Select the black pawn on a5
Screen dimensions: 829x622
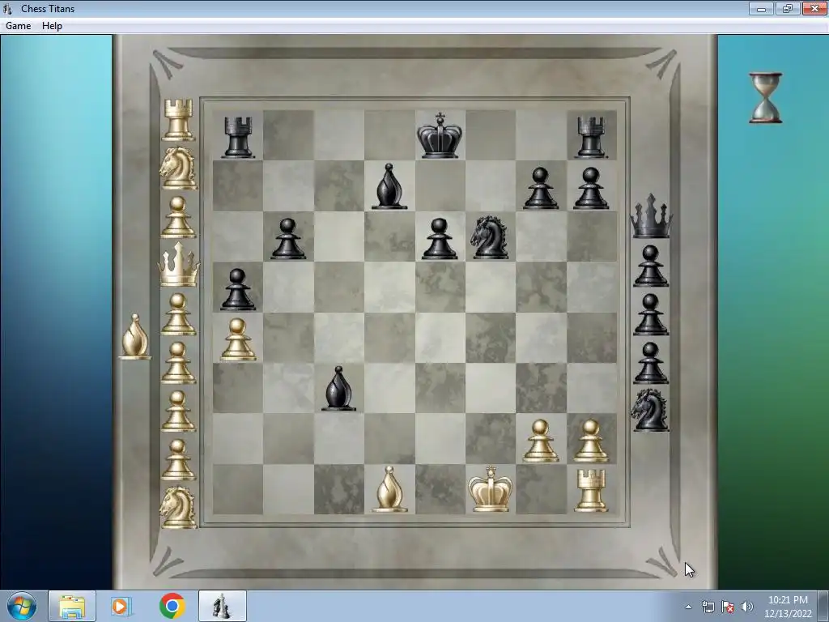tap(237, 289)
